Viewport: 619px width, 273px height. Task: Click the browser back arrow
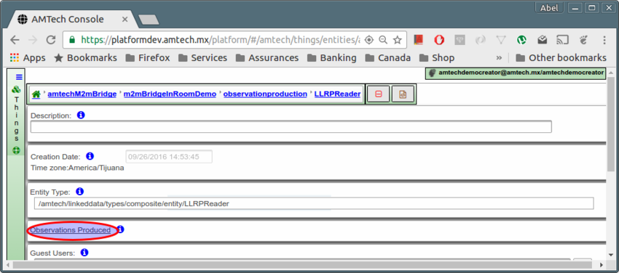tap(15, 40)
